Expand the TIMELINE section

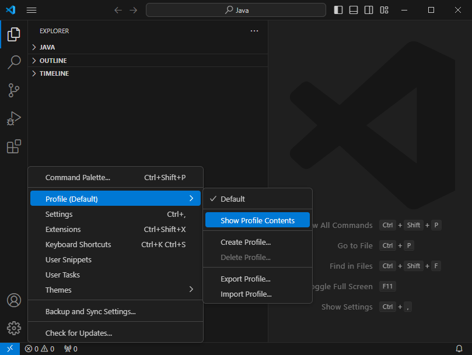pyautogui.click(x=148, y=73)
